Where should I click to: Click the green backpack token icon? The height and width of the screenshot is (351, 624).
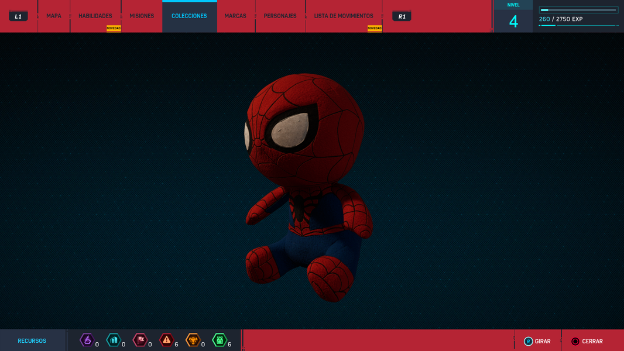pos(220,340)
